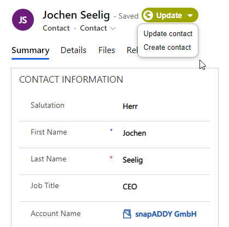Click the JS purple avatar circle
This screenshot has height=227, width=229.
coord(23,20)
